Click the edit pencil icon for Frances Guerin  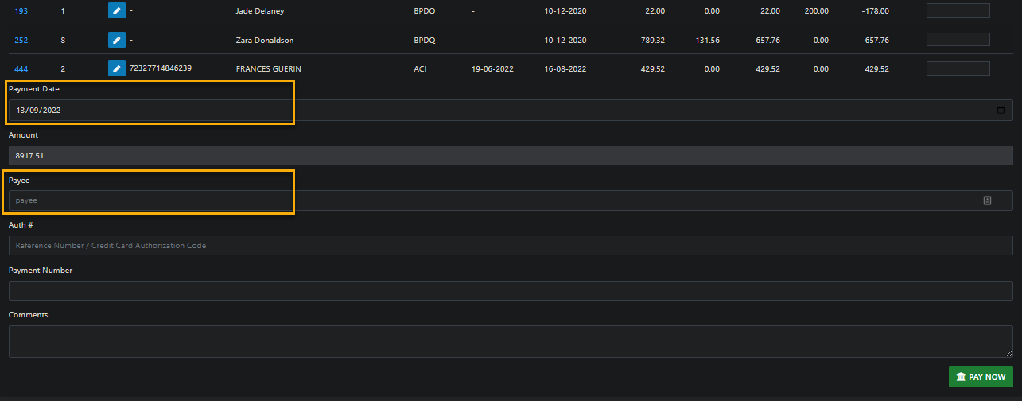[x=116, y=68]
